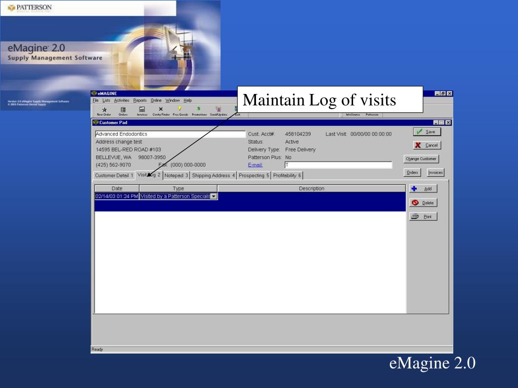Click the Free Delivery value
518x388 pixels.
tap(300, 150)
